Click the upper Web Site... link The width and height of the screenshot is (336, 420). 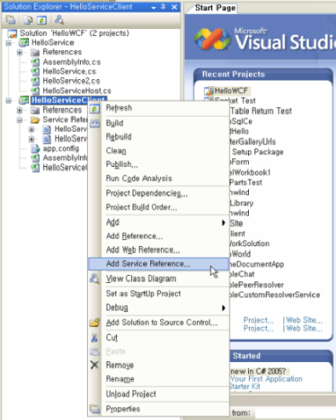click(x=305, y=320)
